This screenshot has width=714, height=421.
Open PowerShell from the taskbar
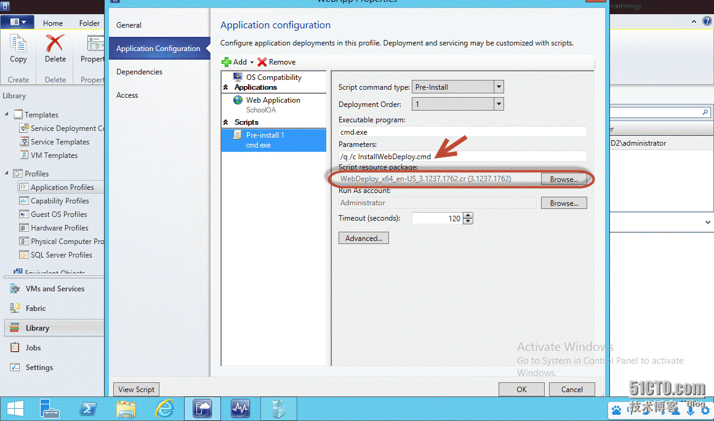click(x=88, y=409)
